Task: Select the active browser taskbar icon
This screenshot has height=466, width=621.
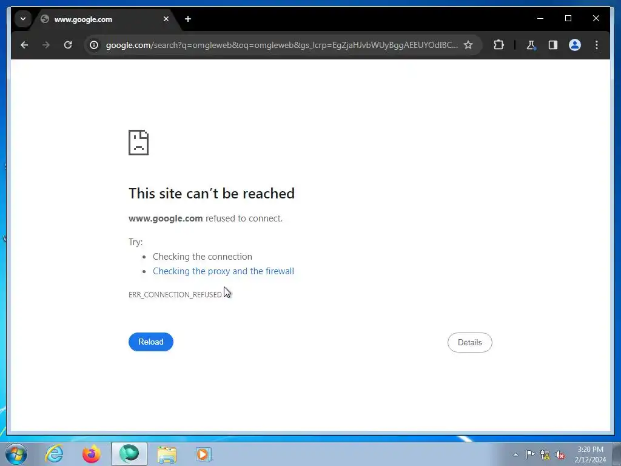Action: pos(129,454)
